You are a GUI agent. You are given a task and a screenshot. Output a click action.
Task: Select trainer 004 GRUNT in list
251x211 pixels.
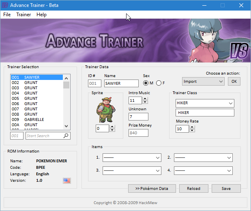pyautogui.click(x=37, y=93)
